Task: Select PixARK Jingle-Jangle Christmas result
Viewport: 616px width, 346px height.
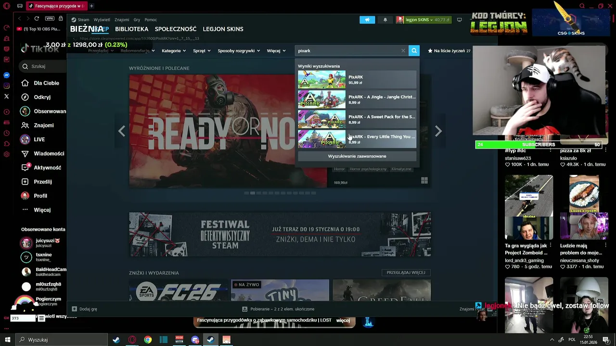Action: coord(357,99)
